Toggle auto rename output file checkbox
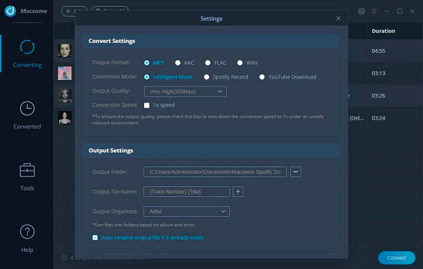 coord(95,238)
